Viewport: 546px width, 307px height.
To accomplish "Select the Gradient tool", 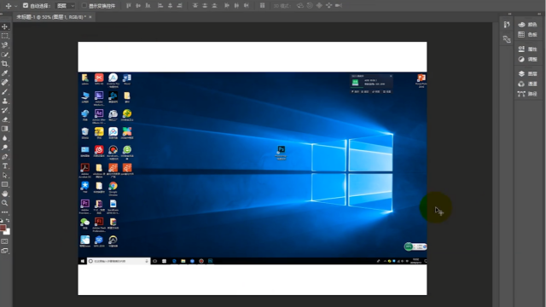I will point(5,129).
